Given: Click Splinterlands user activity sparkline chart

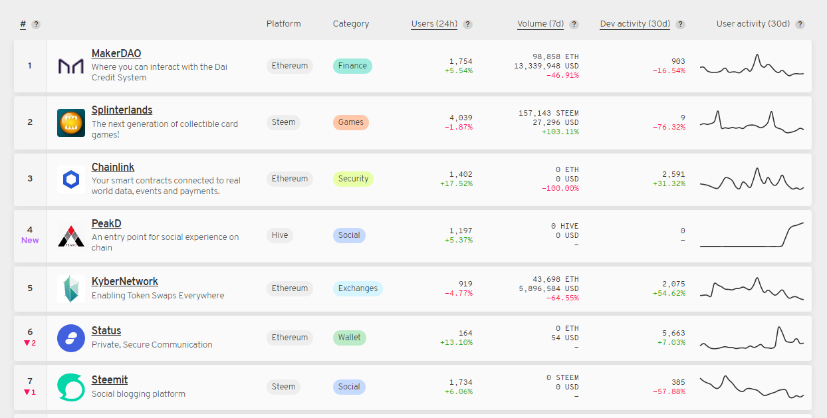Looking at the screenshot, I should pyautogui.click(x=752, y=122).
